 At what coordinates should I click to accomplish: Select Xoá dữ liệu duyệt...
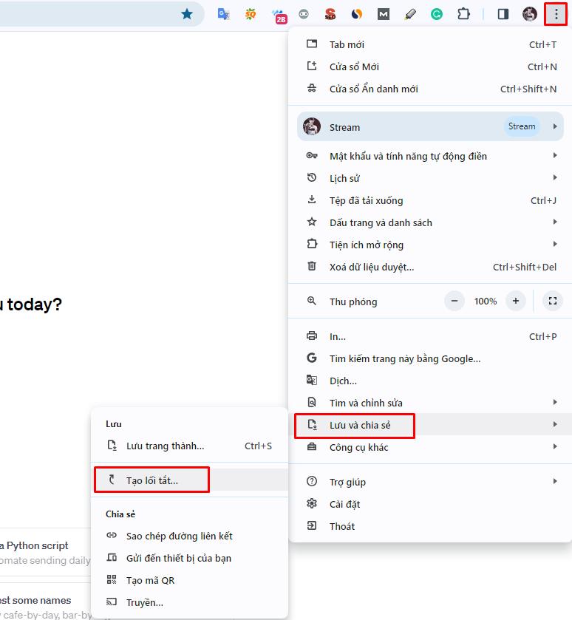point(430,267)
